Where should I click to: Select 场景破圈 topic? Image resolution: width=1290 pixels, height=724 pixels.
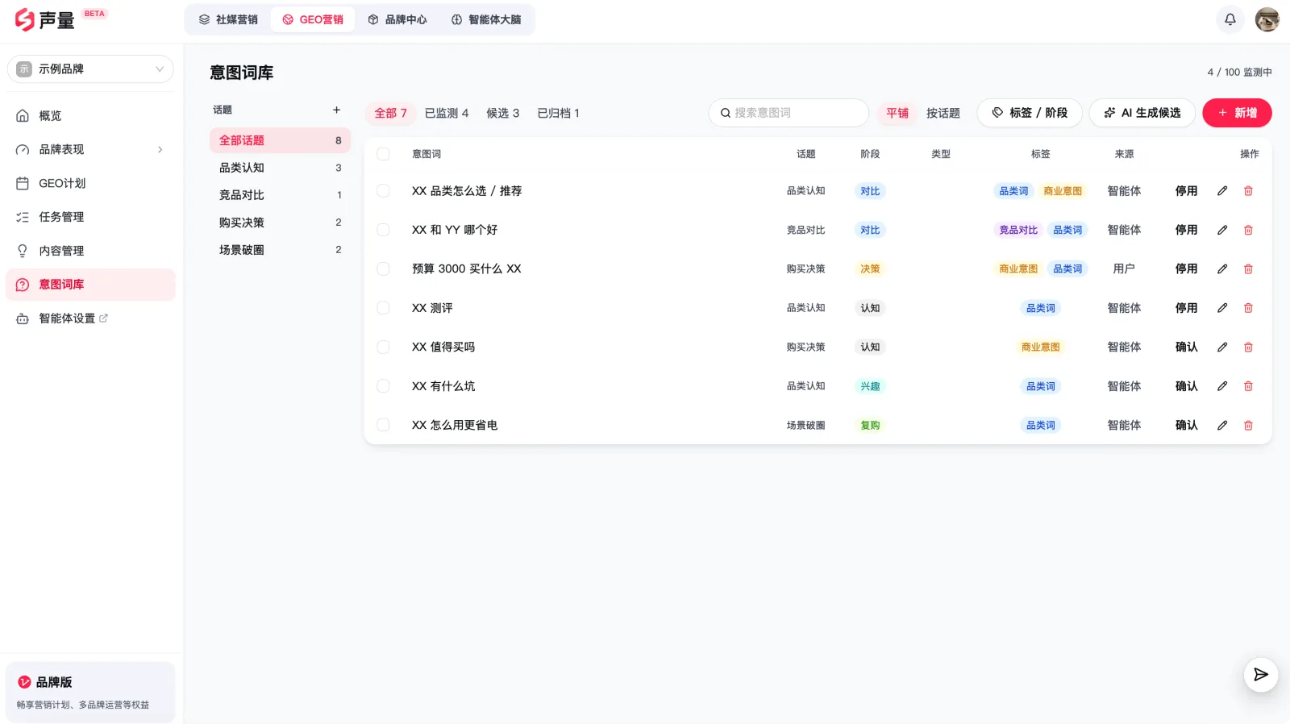pyautogui.click(x=280, y=250)
